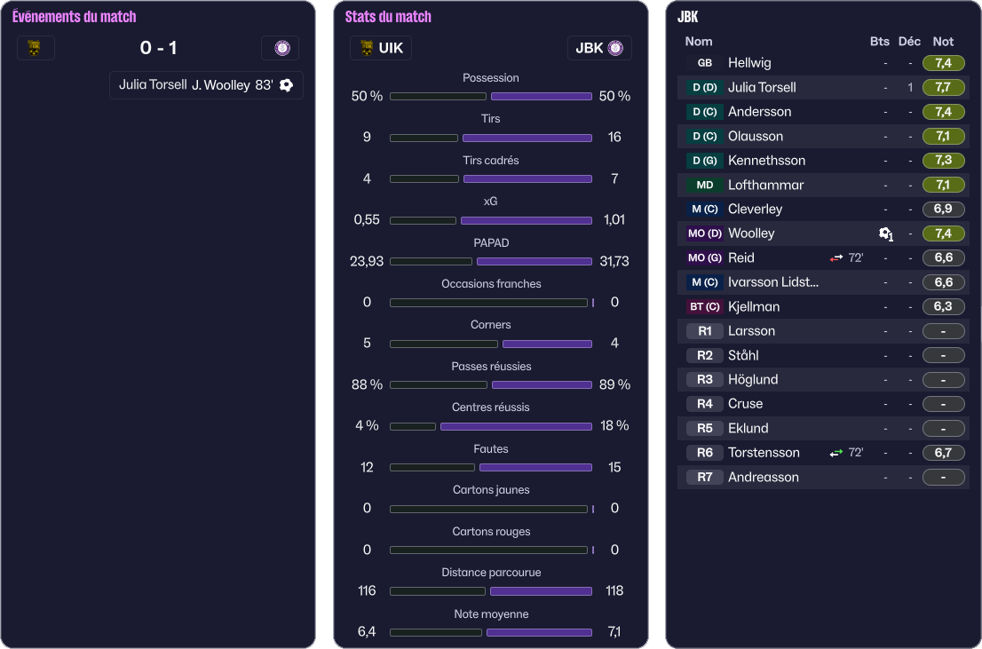Click Woolley's goal icon in Bts column
The image size is (982, 649).
click(x=884, y=233)
